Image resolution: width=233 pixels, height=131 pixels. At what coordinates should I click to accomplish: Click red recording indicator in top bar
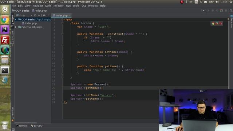click(182, 2)
